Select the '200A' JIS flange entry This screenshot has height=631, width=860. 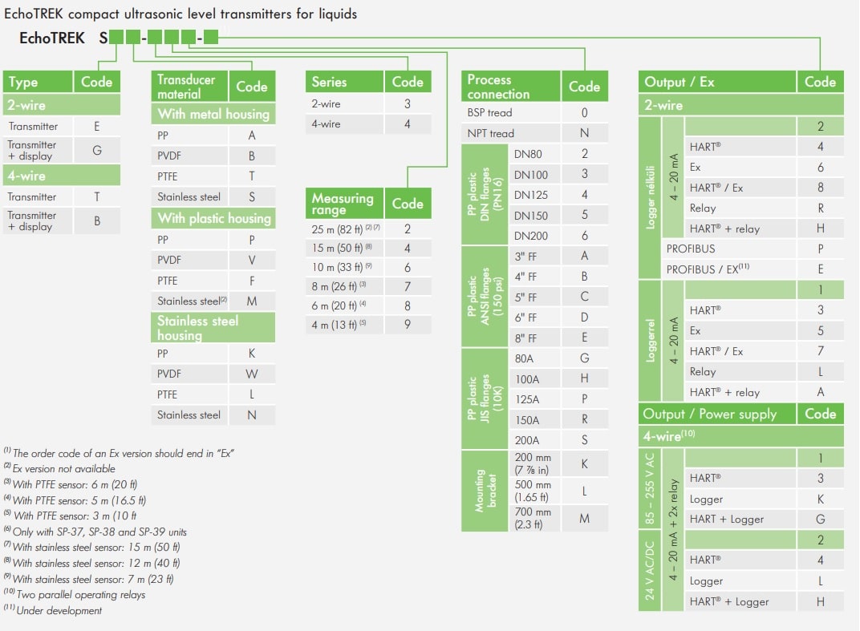558,440
